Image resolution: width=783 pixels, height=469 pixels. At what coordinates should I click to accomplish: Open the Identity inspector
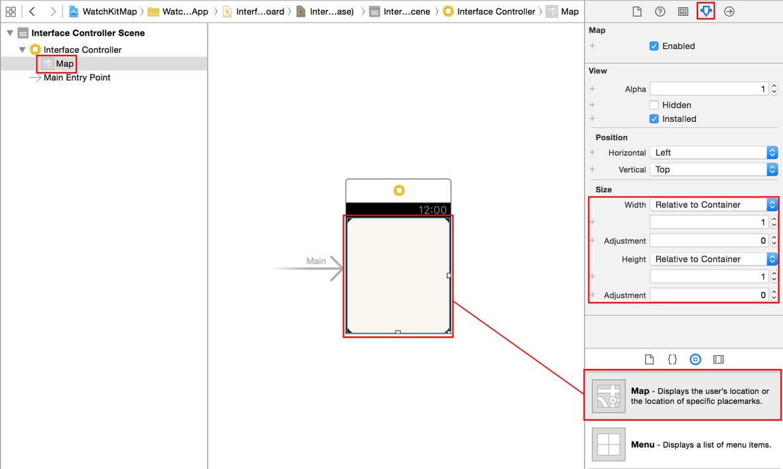[683, 11]
